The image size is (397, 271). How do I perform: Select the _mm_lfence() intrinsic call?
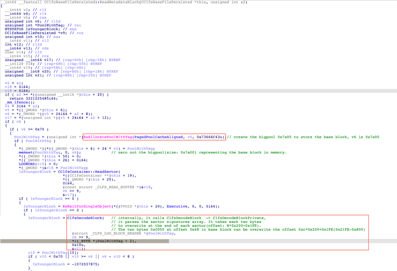tap(16, 102)
